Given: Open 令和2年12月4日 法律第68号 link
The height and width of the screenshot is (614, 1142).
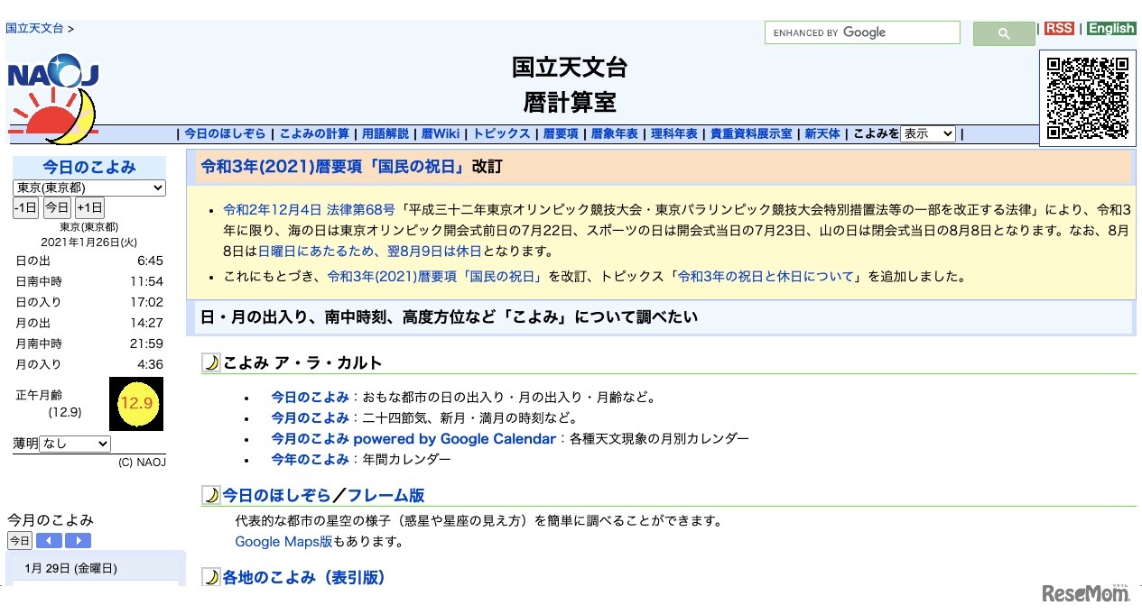Looking at the screenshot, I should coord(309,209).
